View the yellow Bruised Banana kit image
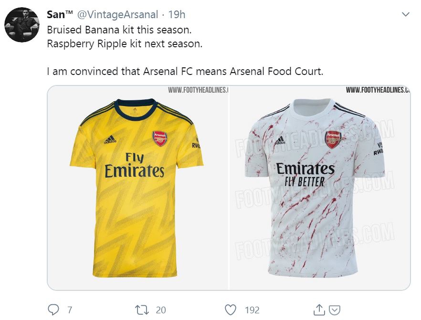The height and width of the screenshot is (320, 421). tap(138, 188)
